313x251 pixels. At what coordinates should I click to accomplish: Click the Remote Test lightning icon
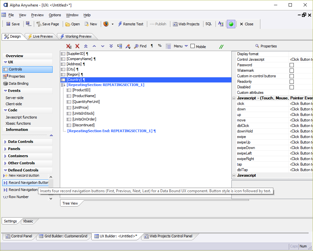coord(120,24)
